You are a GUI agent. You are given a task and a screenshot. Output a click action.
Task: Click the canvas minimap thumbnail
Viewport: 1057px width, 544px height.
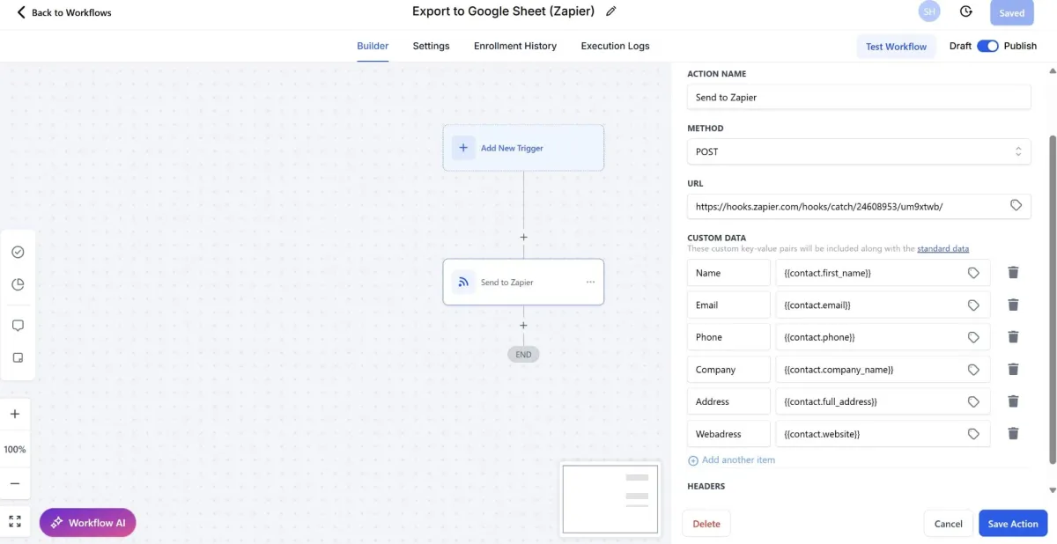(x=610, y=498)
